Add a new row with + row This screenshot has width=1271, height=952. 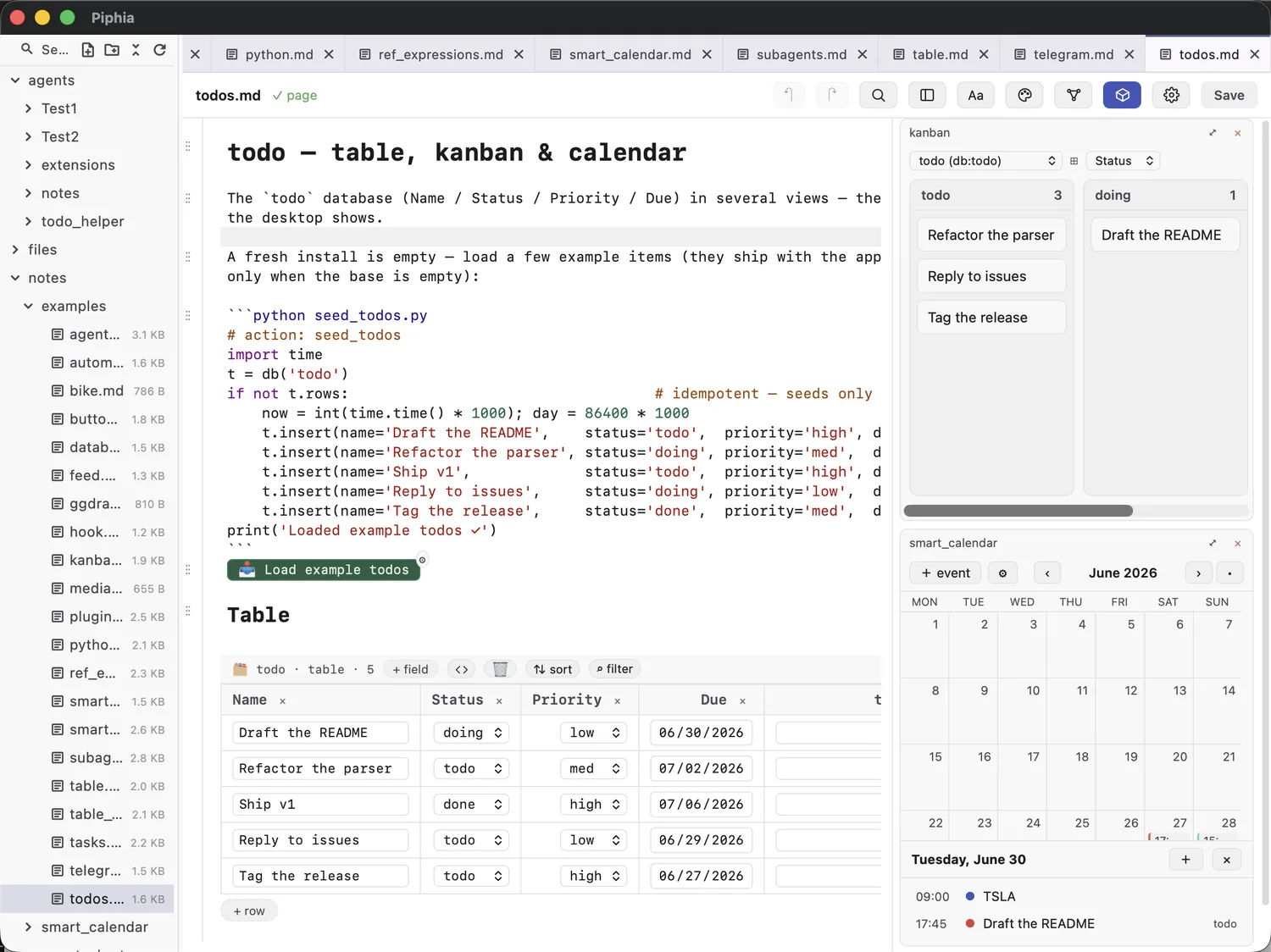coord(249,911)
